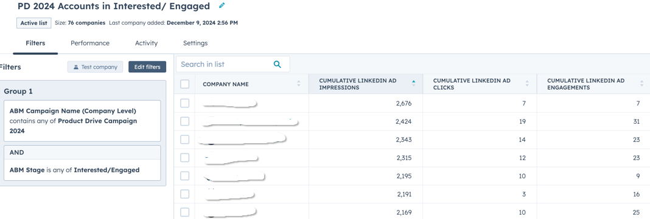The height and width of the screenshot is (219, 650).
Task: Click the Company Name column header
Action: click(x=226, y=84)
